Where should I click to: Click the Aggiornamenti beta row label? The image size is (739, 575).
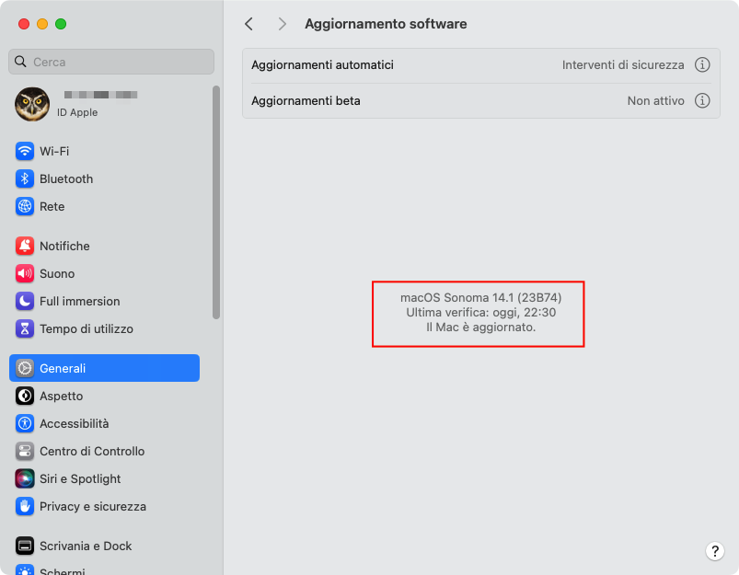(x=306, y=100)
